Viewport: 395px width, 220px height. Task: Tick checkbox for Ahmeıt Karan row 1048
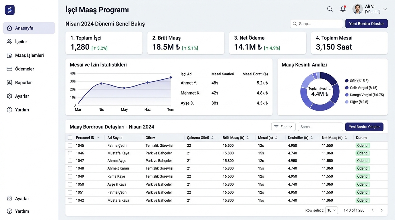pos(70,168)
